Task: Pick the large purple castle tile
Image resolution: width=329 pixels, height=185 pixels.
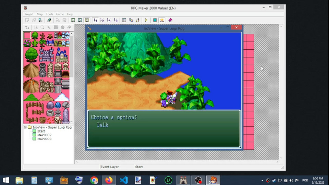Action: tap(46, 55)
